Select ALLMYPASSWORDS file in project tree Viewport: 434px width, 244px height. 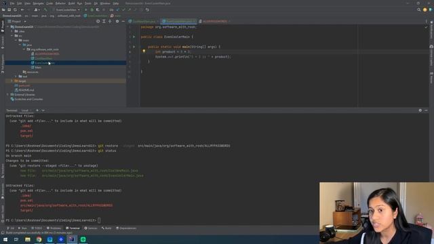click(x=45, y=54)
